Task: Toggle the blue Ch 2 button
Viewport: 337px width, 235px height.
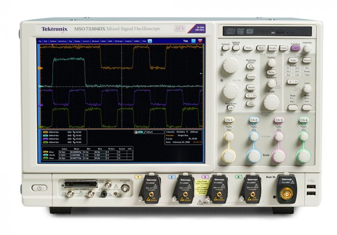Action: pyautogui.click(x=253, y=120)
